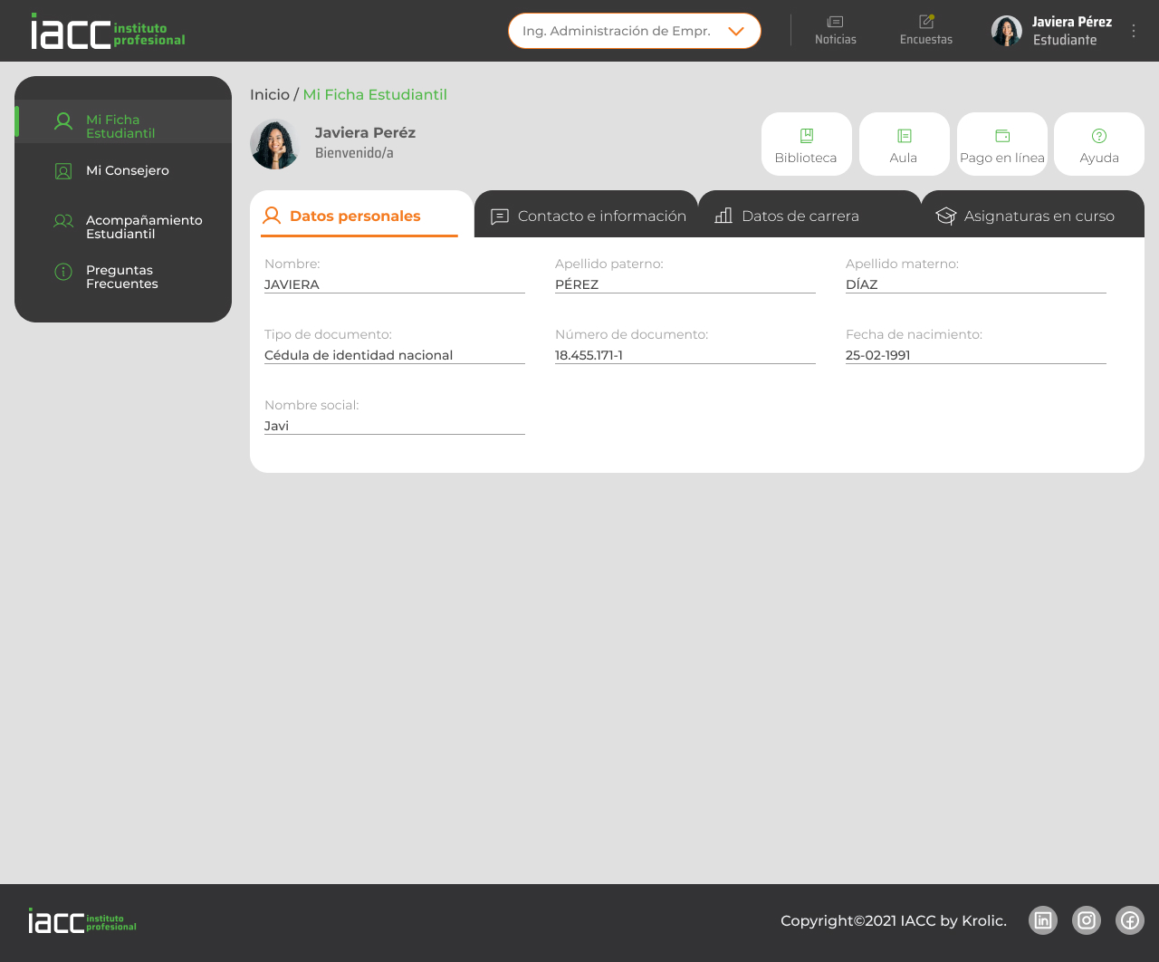The height and width of the screenshot is (962, 1159).
Task: Select Mi Consejero in sidebar
Action: pos(127,170)
